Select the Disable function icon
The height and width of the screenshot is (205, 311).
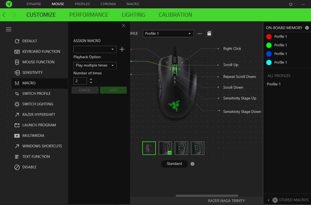17,167
